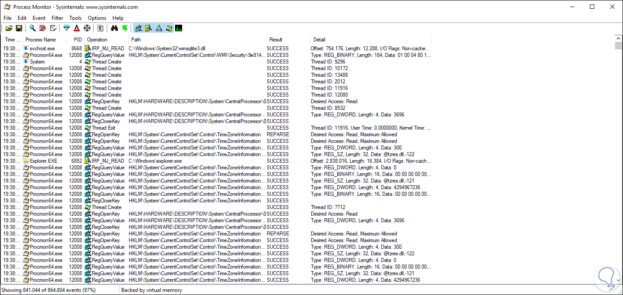Click the Thread Exit operation icon
This screenshot has height=295, width=623.
pos(88,128)
